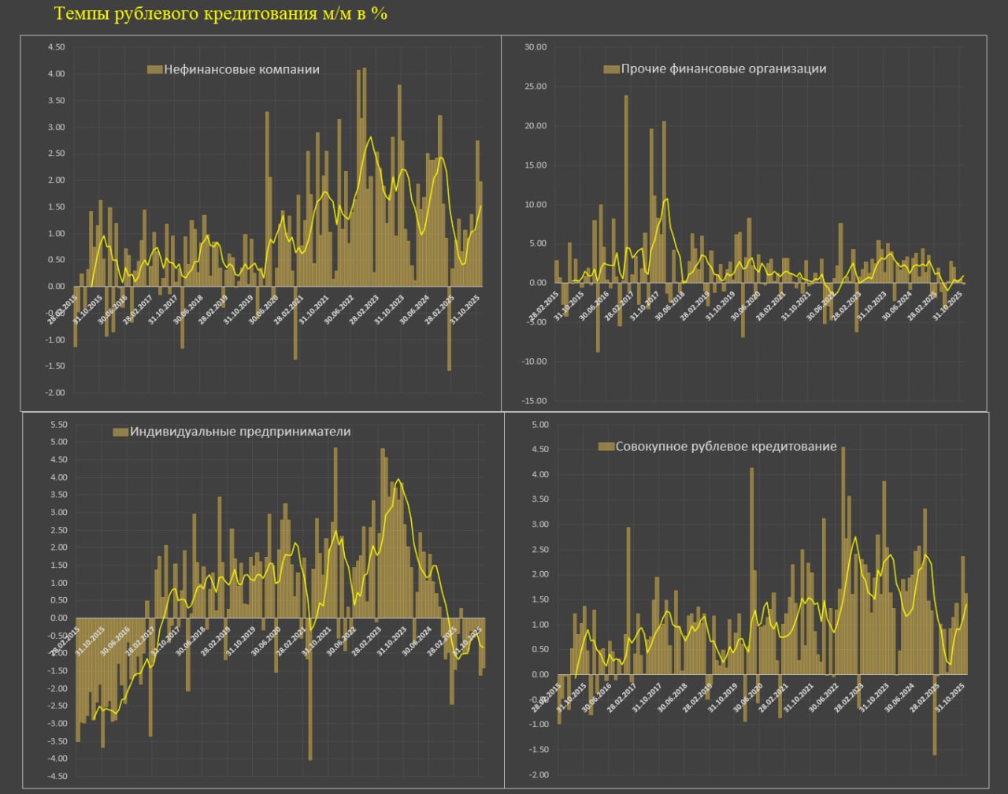Select the "Нефинансовые компании" legend label
1008x794 pixels.
click(242, 69)
